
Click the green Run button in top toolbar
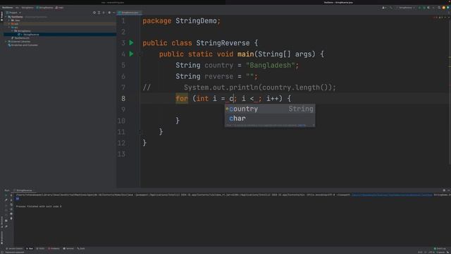[x=419, y=8]
